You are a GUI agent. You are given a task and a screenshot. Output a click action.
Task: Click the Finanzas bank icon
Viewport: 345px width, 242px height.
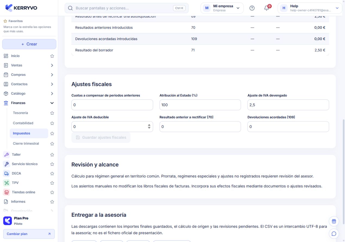point(6,103)
